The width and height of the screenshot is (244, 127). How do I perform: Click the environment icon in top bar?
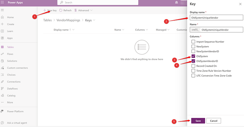tap(176, 2)
